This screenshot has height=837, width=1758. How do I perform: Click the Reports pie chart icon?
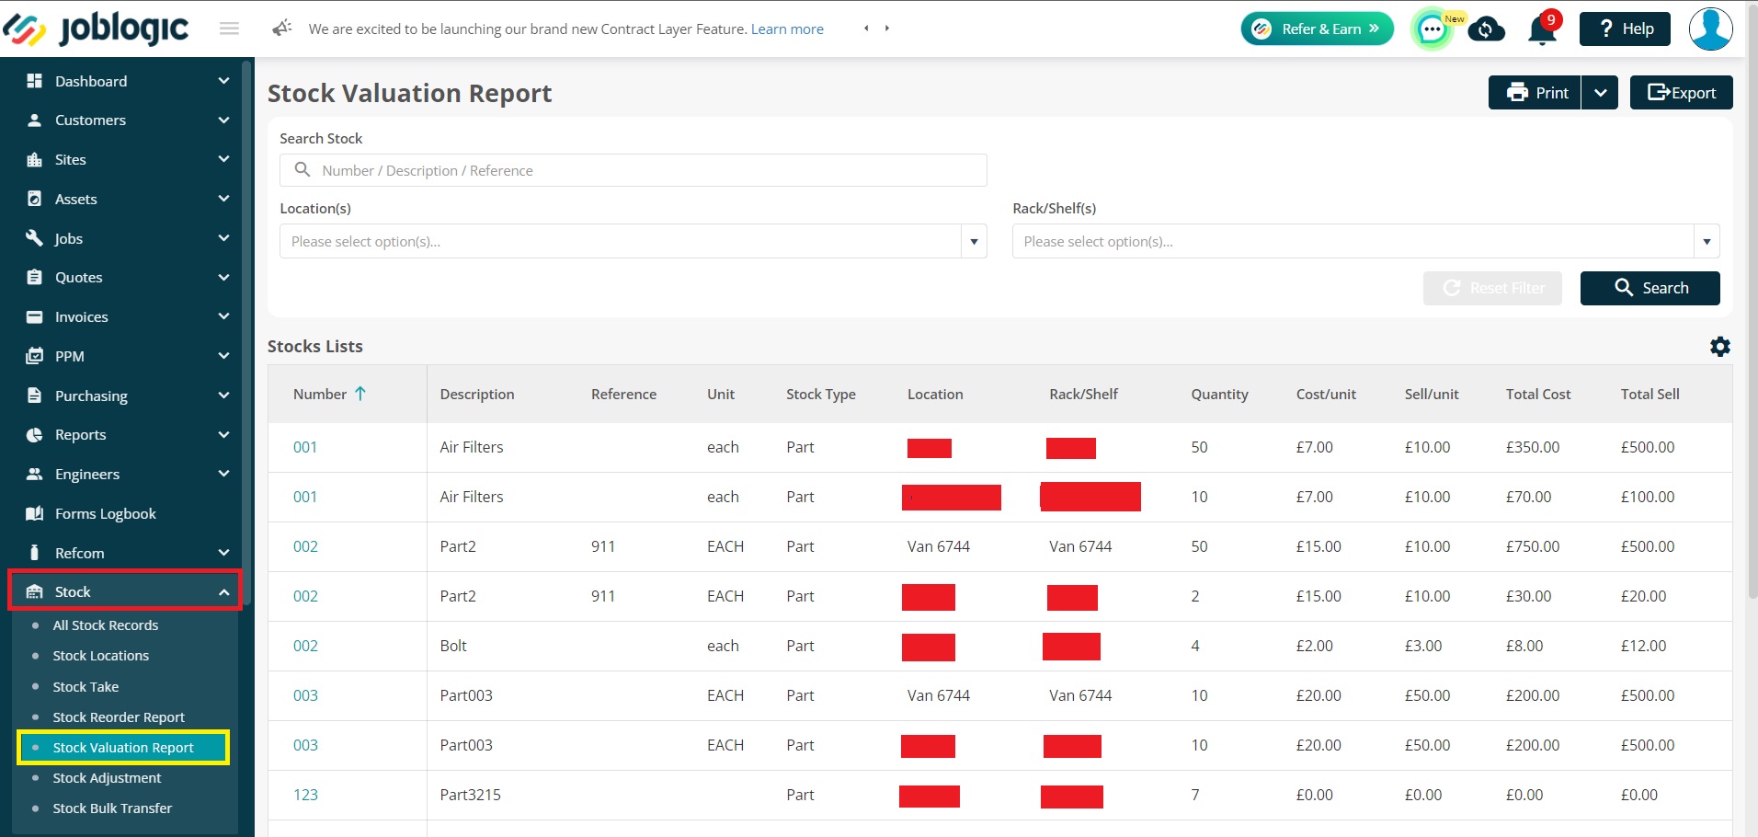(35, 434)
